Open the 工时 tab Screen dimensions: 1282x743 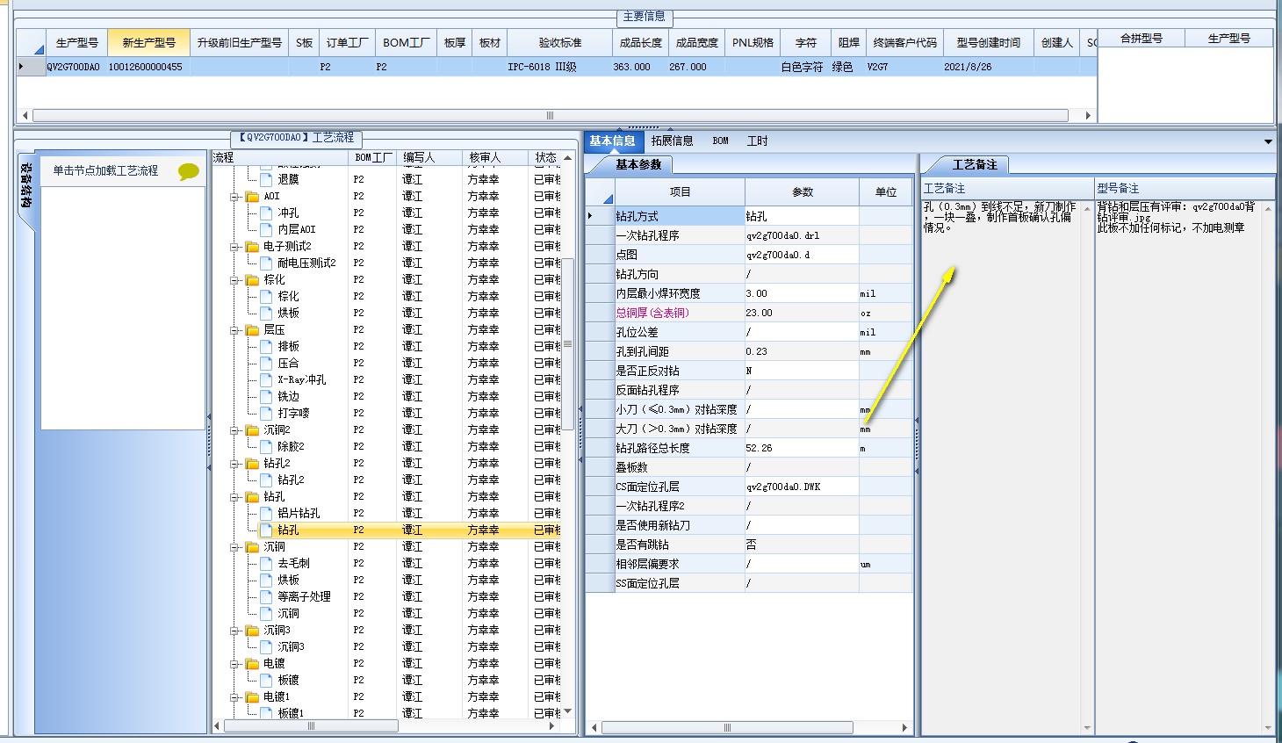click(757, 141)
